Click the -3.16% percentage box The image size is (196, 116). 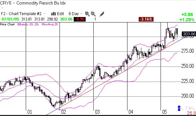[x=146, y=19]
